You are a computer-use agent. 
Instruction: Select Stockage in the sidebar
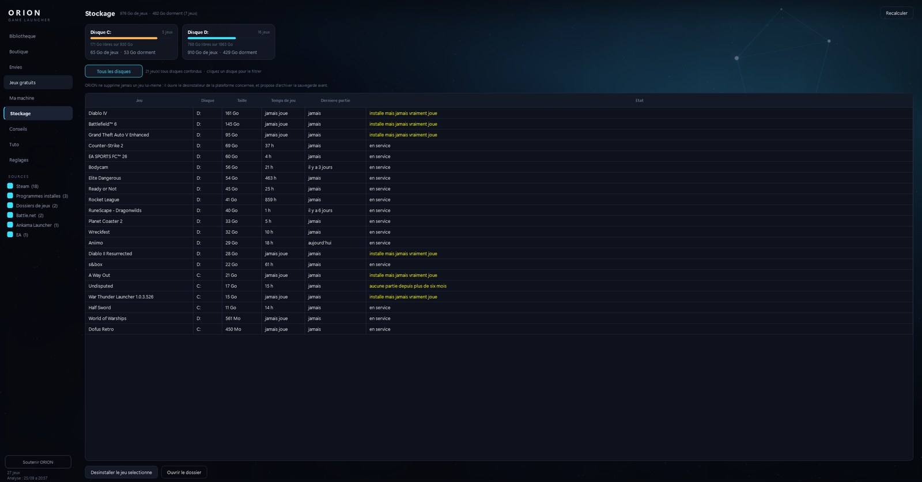pyautogui.click(x=38, y=113)
